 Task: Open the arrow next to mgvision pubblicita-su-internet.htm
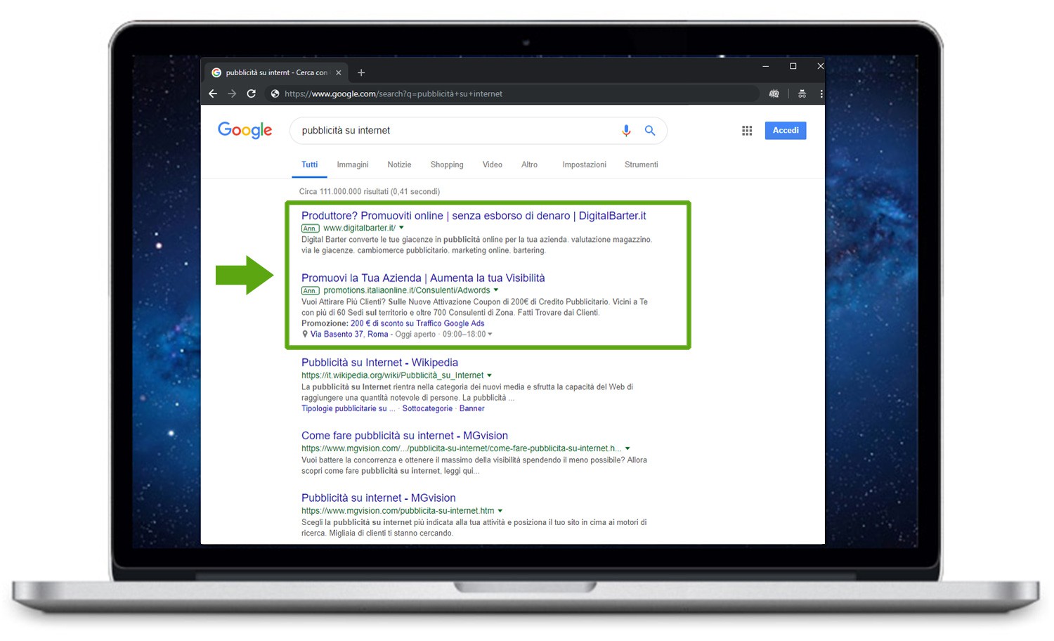[500, 511]
